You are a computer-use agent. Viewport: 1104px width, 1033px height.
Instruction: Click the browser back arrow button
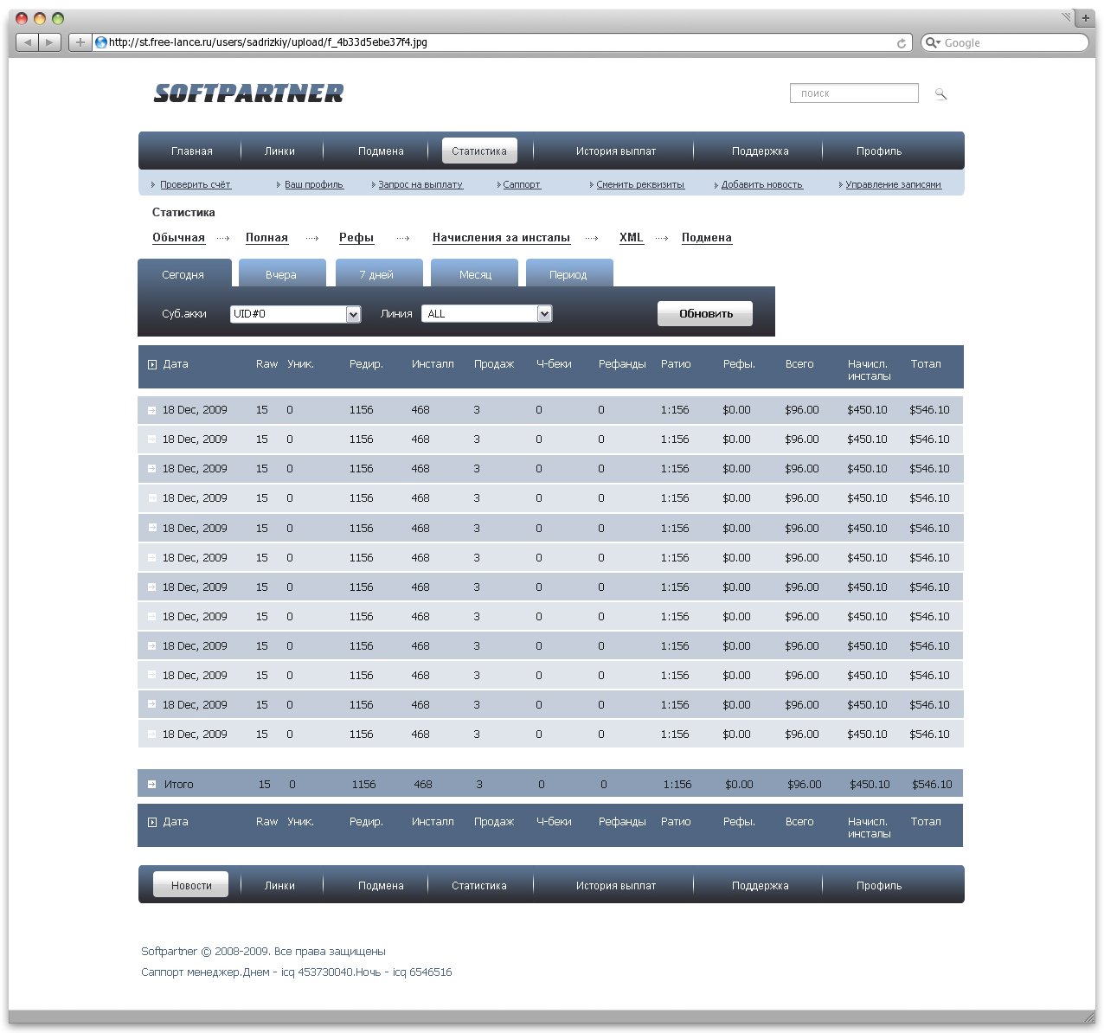(x=27, y=42)
